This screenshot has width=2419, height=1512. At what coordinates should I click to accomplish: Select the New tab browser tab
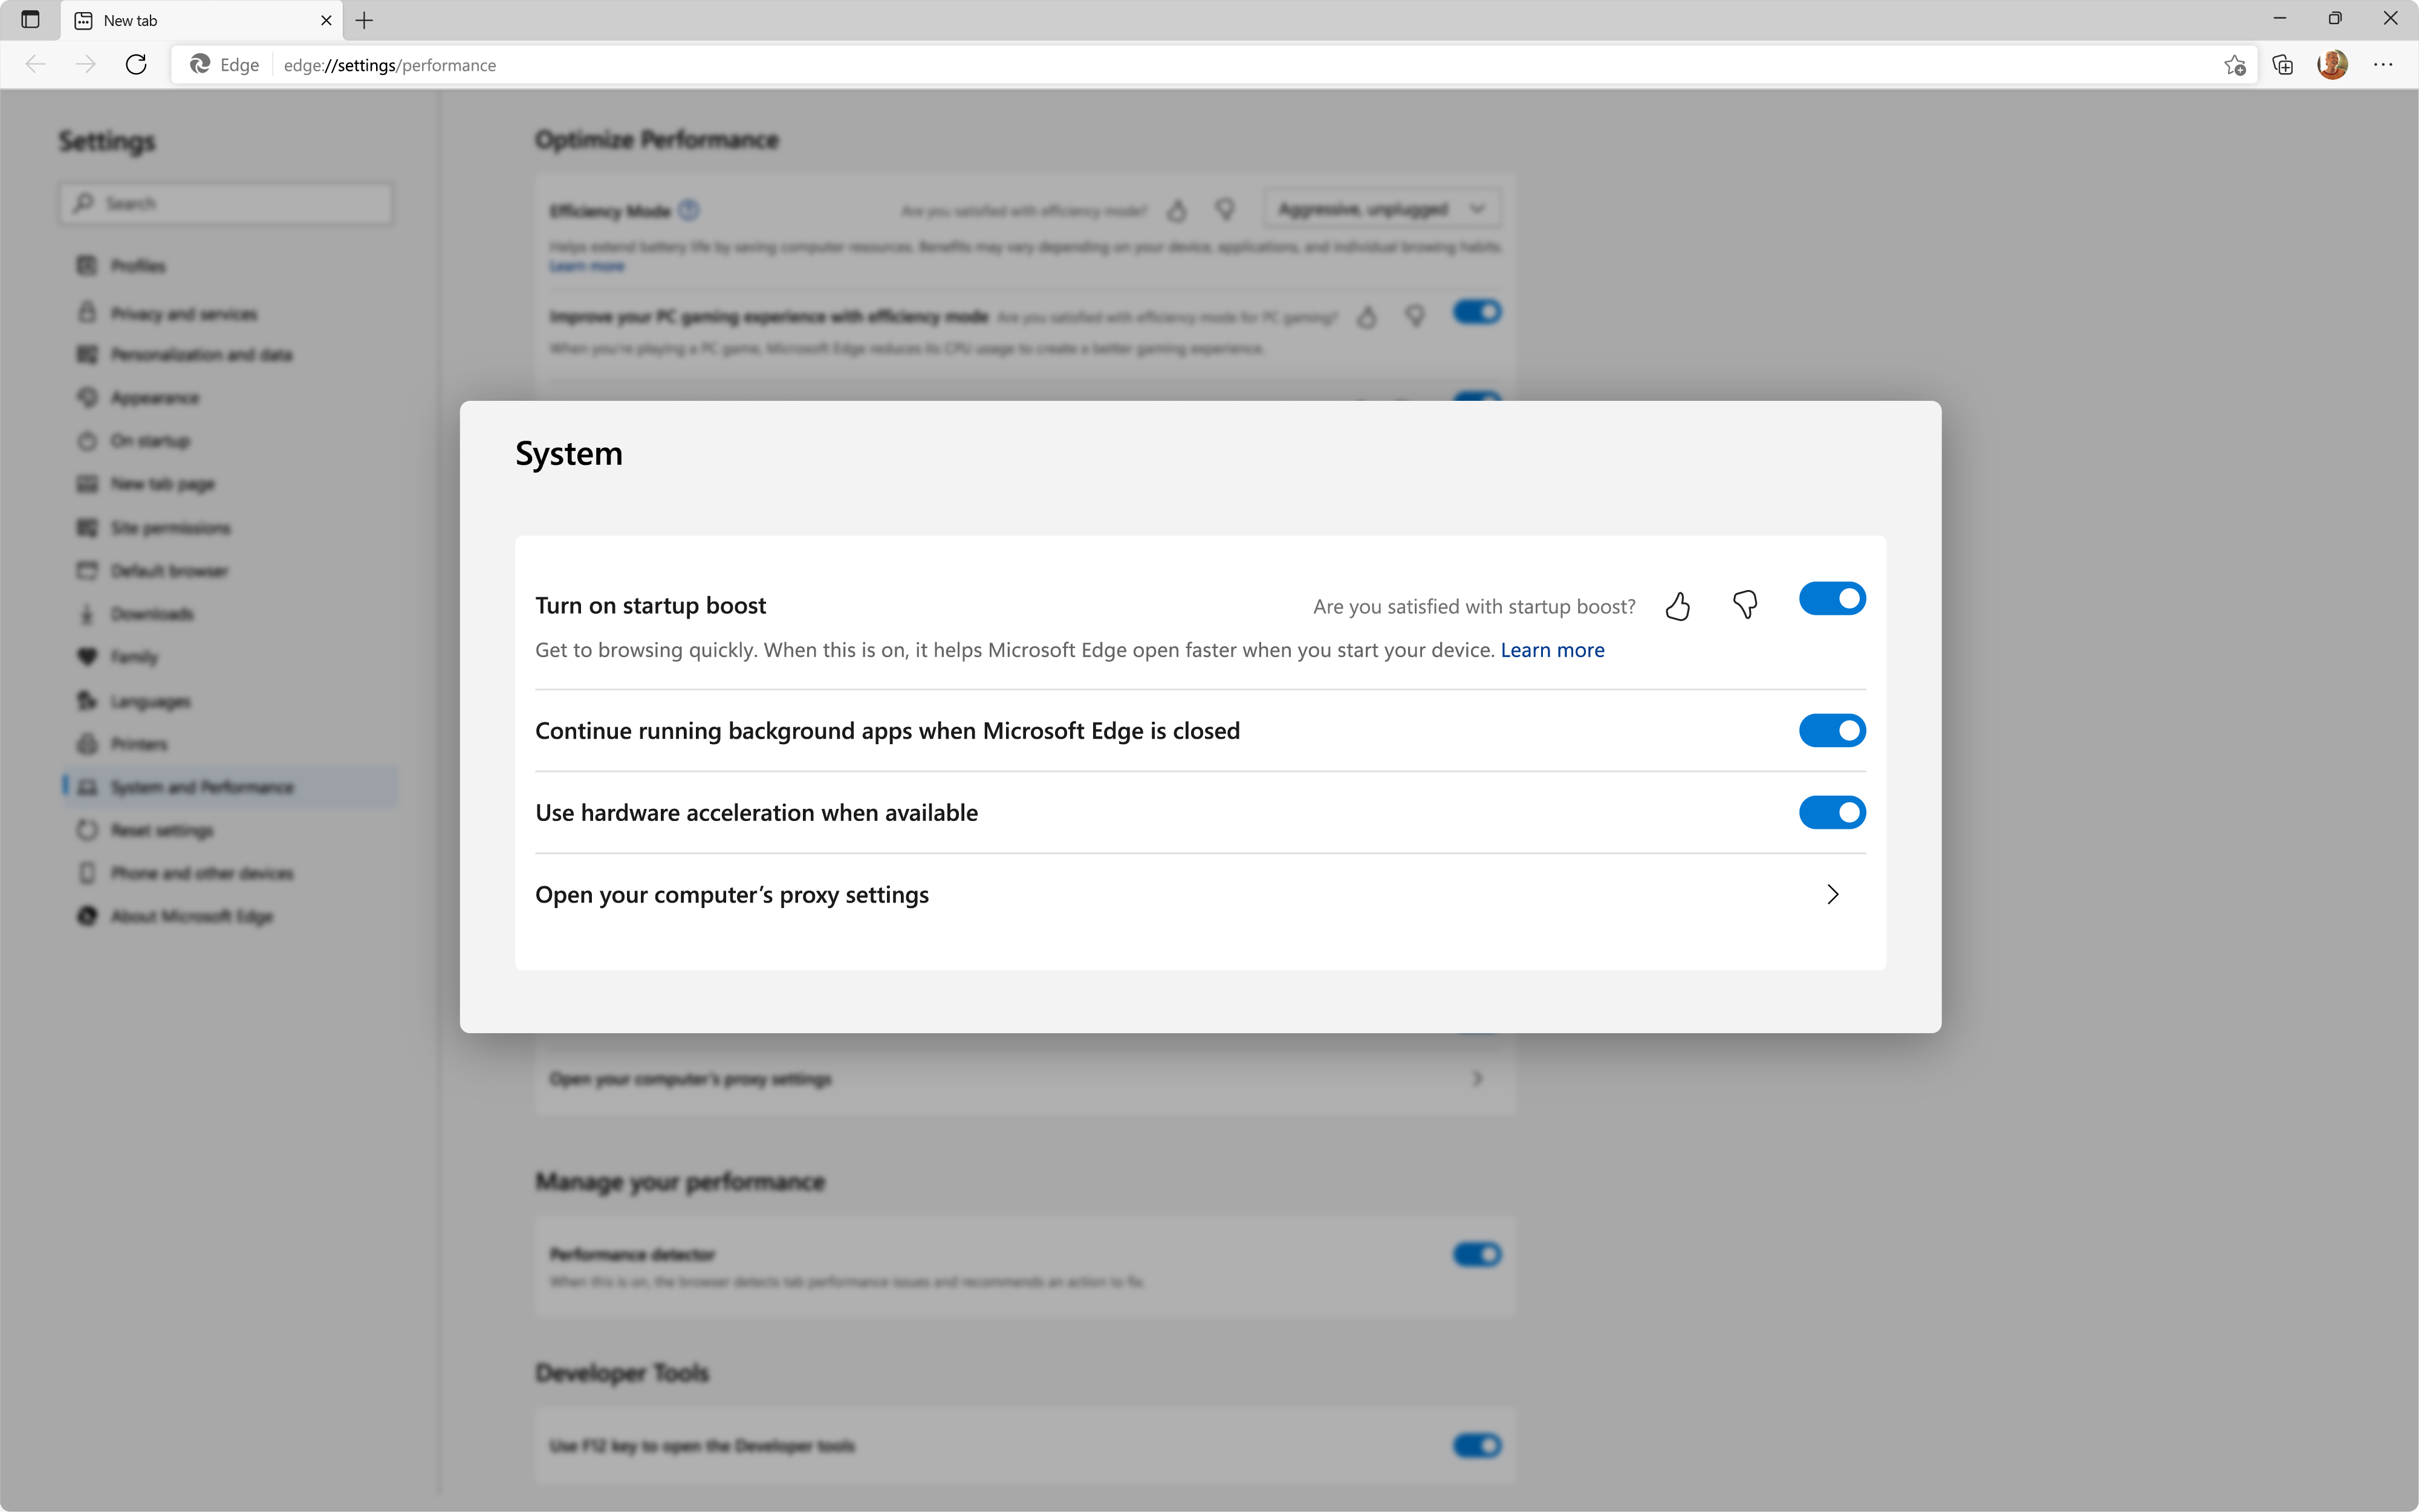(x=130, y=20)
